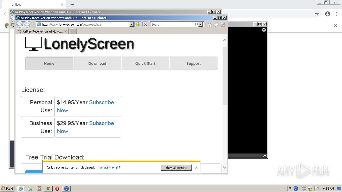The width and height of the screenshot is (342, 192).
Task: Open Internet Explorer from the taskbar
Action: [x=21, y=188]
